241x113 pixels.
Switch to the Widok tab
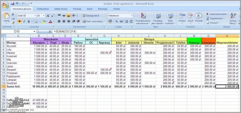tap(116, 9)
